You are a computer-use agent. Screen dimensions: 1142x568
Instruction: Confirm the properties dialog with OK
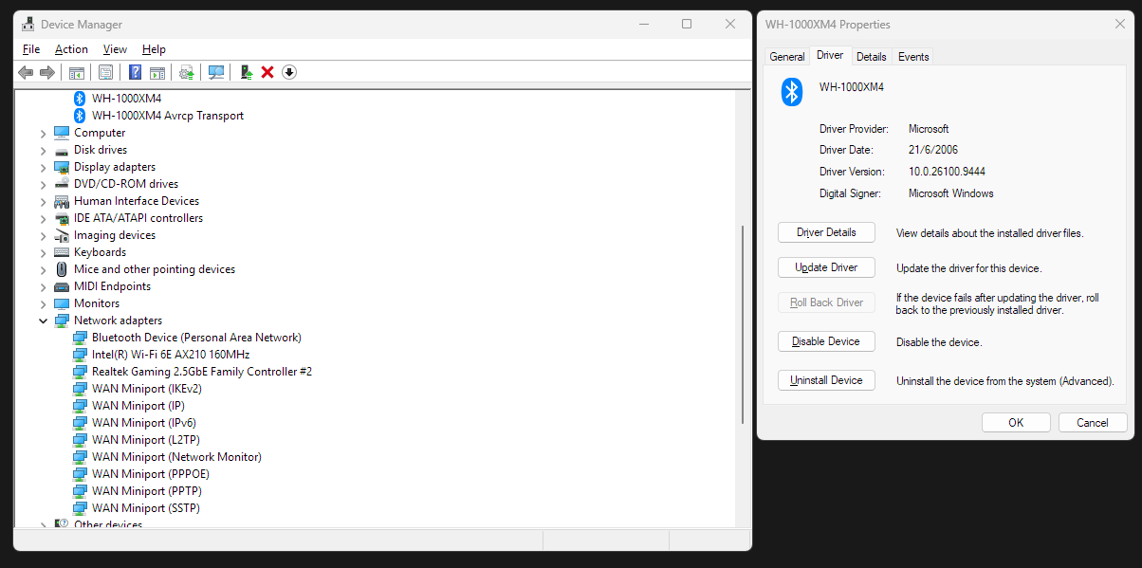[1016, 423]
